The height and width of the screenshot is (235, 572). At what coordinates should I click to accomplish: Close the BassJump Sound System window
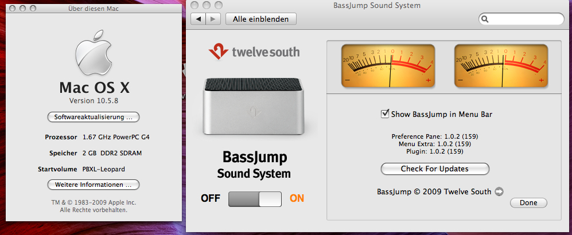[x=195, y=5]
